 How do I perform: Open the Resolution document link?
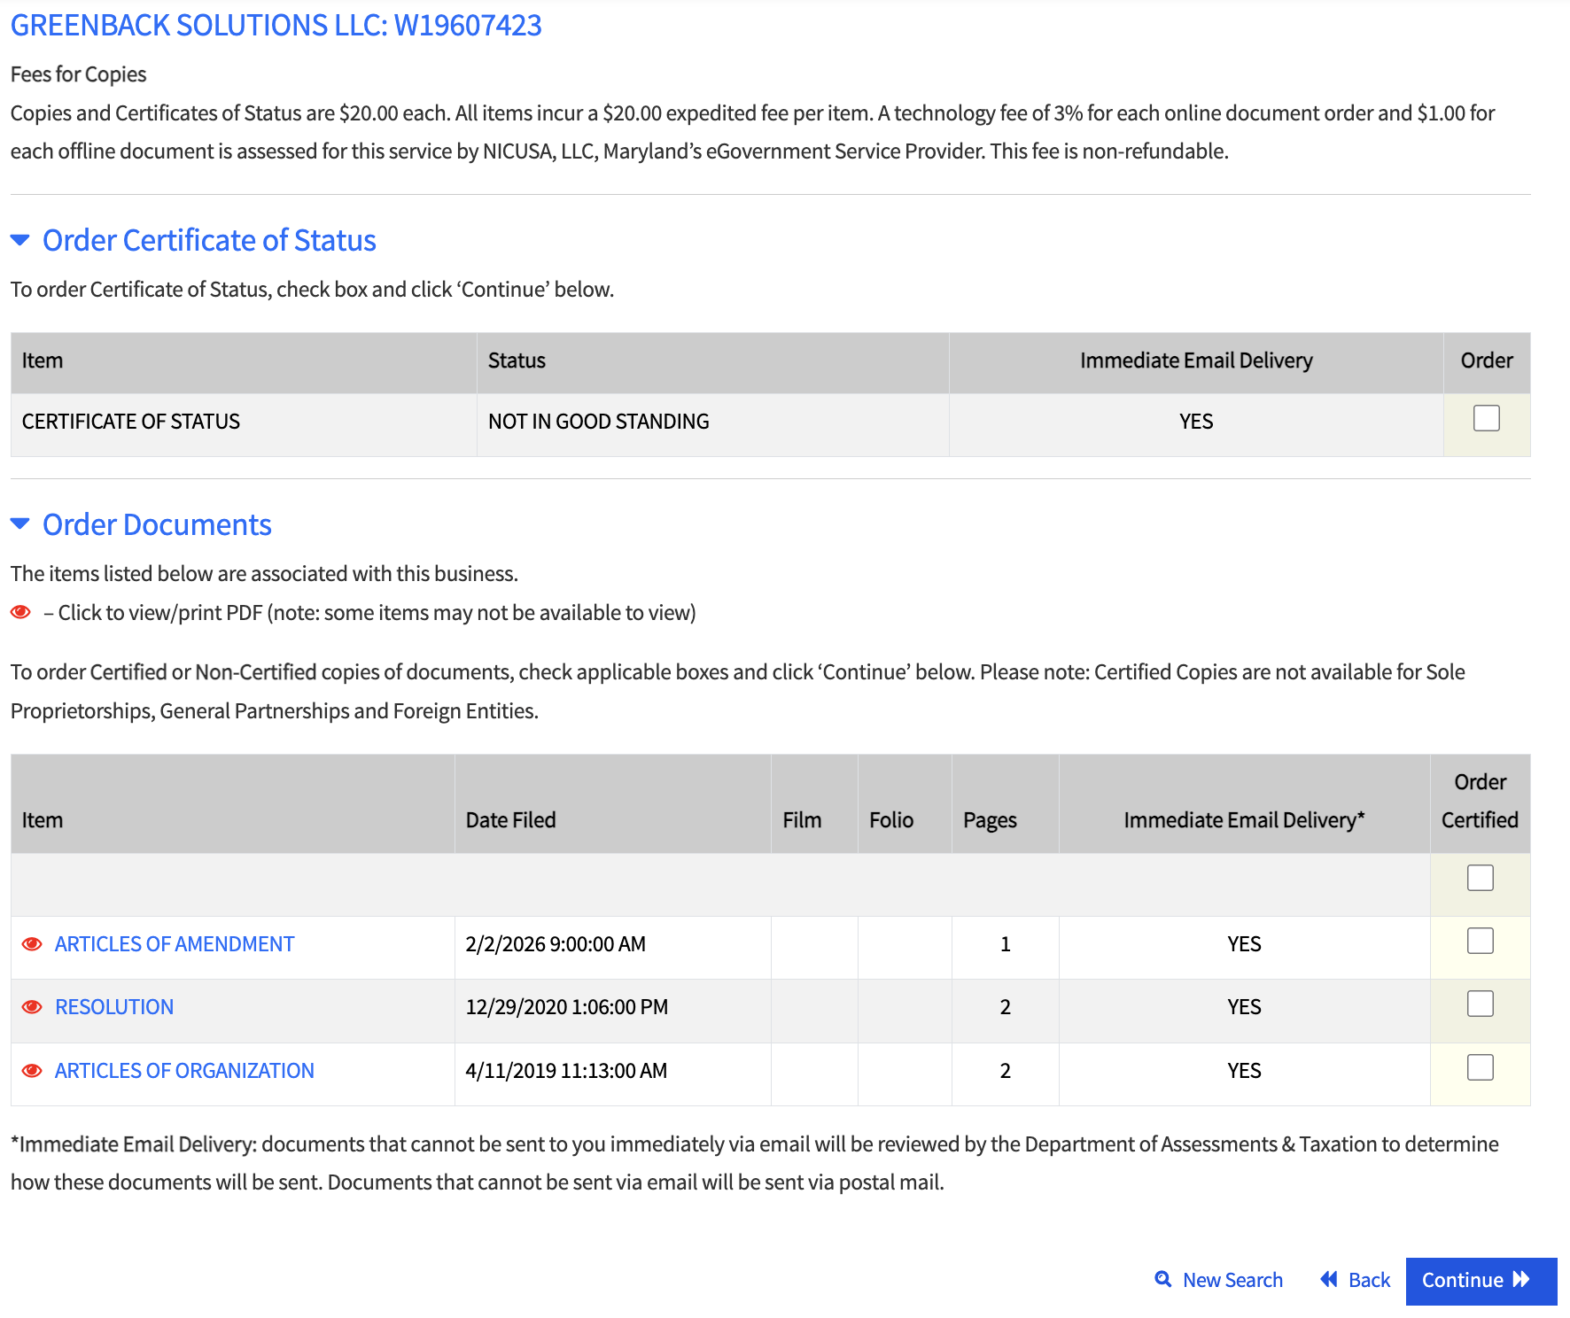pos(114,1007)
